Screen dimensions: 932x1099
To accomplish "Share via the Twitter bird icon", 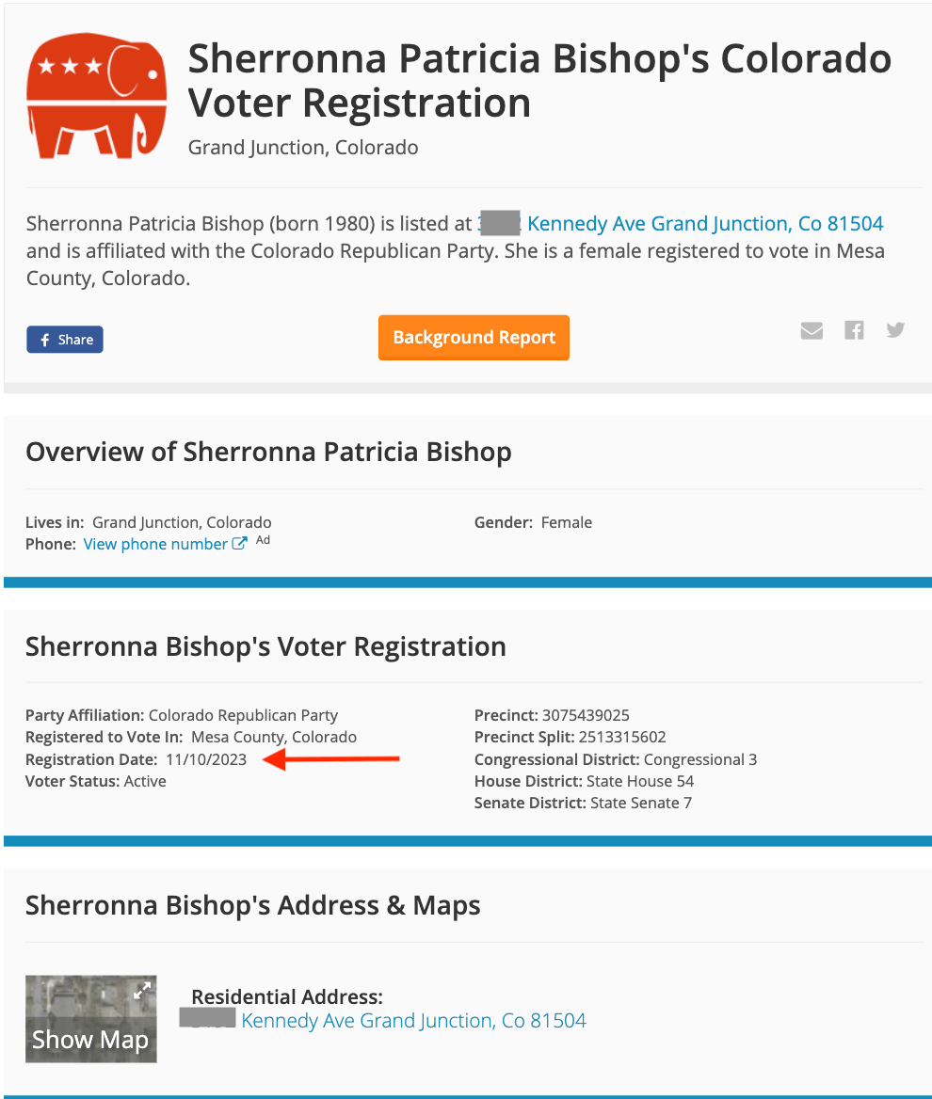I will point(895,329).
